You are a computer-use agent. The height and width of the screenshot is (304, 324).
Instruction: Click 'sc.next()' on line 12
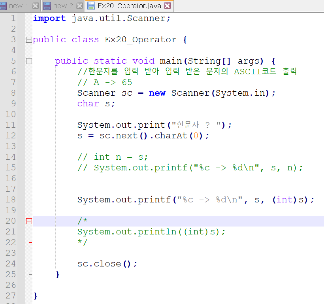pos(123,136)
